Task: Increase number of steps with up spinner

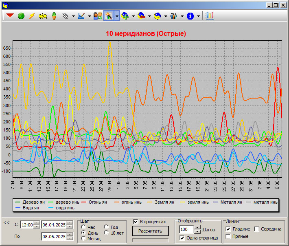Action: pyautogui.click(x=197, y=228)
